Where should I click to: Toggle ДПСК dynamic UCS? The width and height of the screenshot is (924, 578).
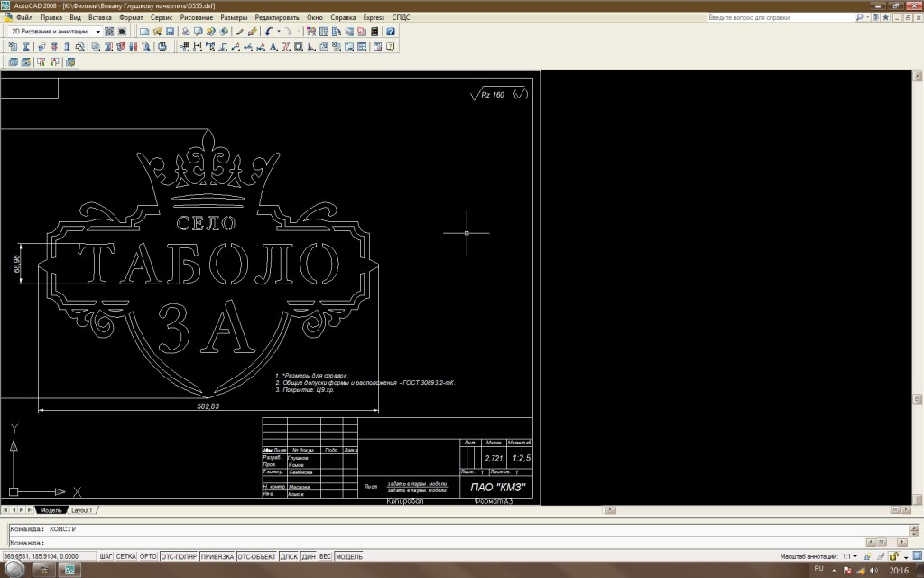point(289,556)
